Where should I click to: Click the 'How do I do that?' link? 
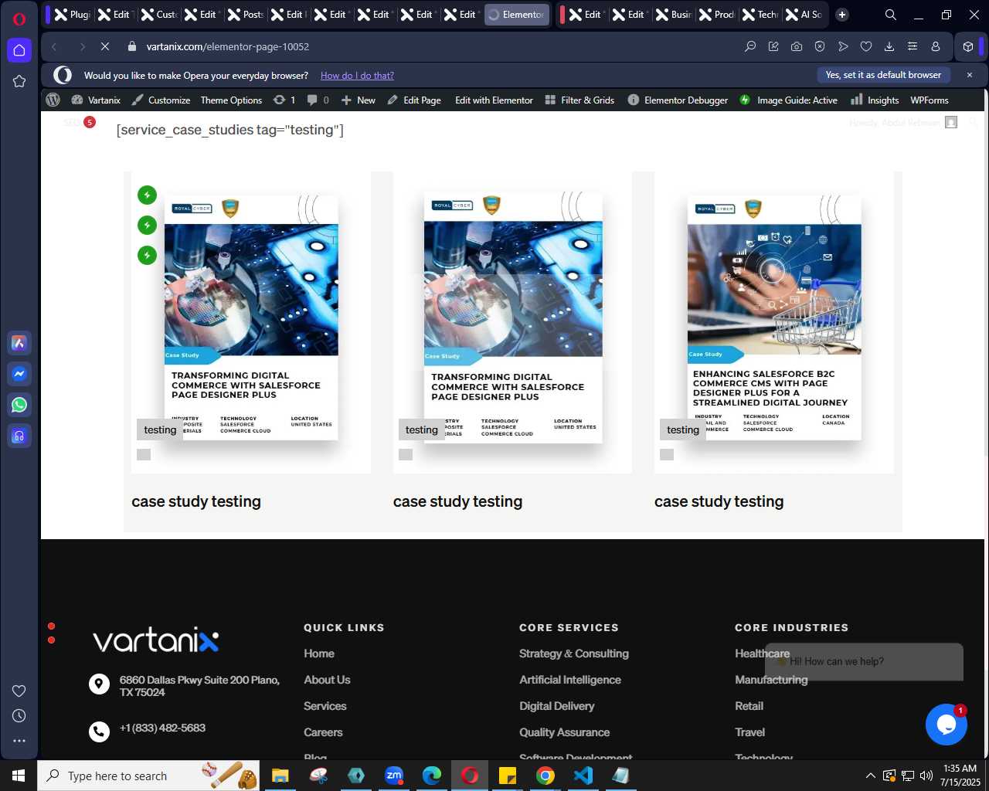[357, 75]
